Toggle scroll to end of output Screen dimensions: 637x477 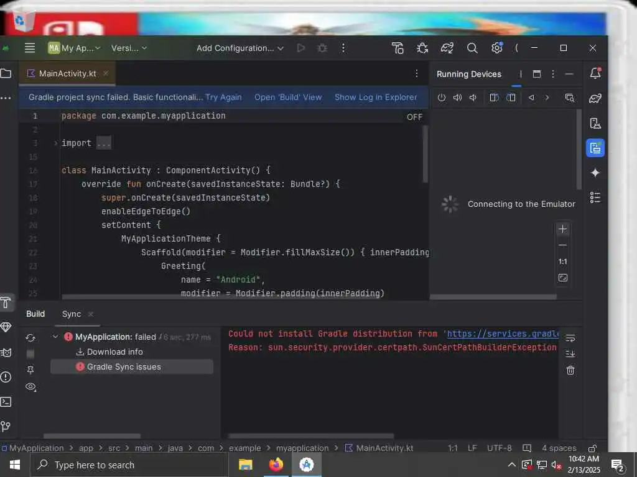[570, 353]
